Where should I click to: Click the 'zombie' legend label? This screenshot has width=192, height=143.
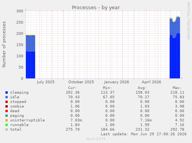pyautogui.click(x=17, y=106)
